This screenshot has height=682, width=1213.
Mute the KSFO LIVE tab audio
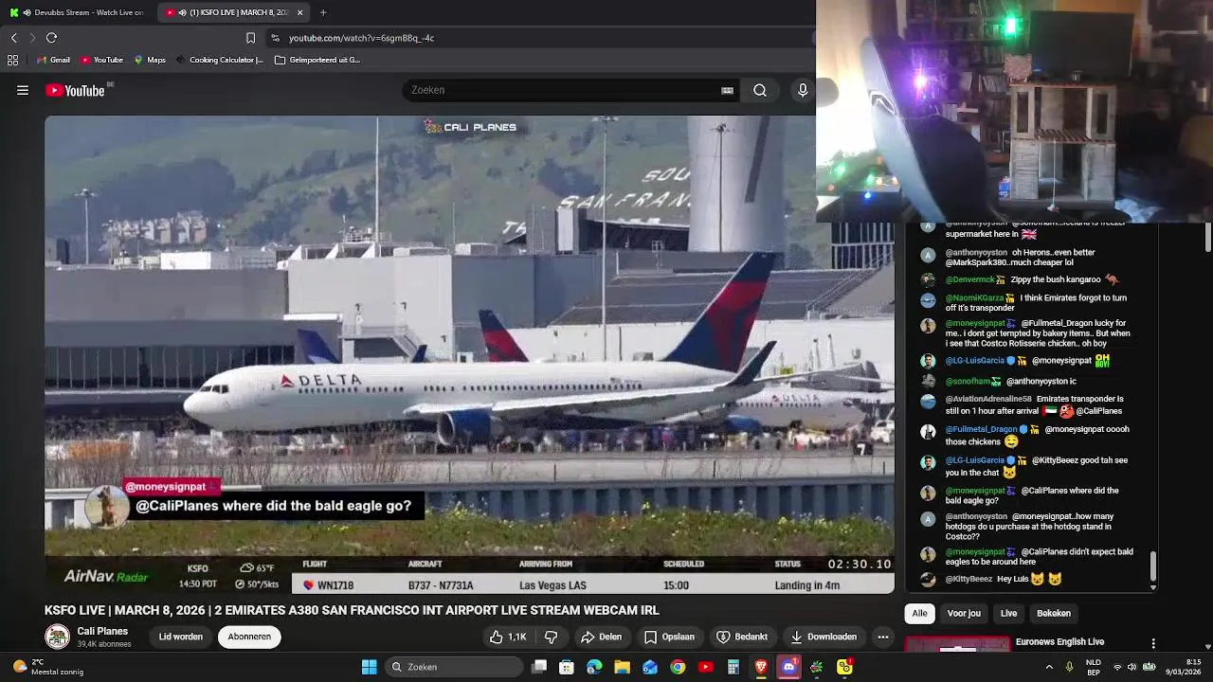click(x=182, y=12)
